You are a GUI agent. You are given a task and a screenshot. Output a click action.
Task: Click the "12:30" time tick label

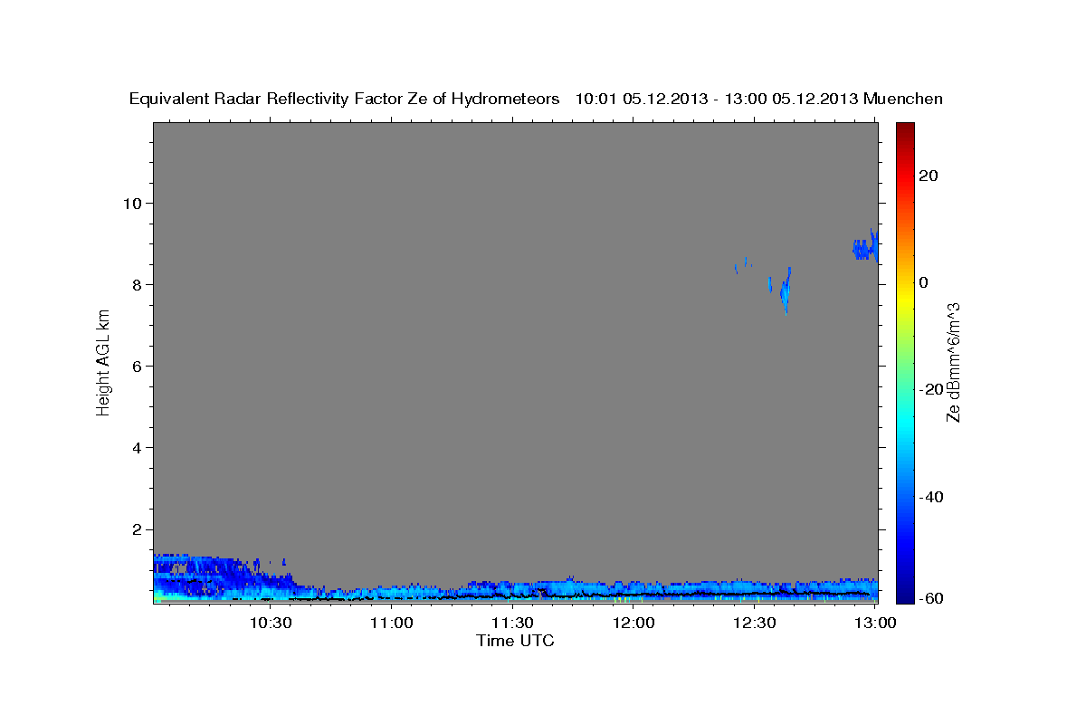pyautogui.click(x=755, y=623)
